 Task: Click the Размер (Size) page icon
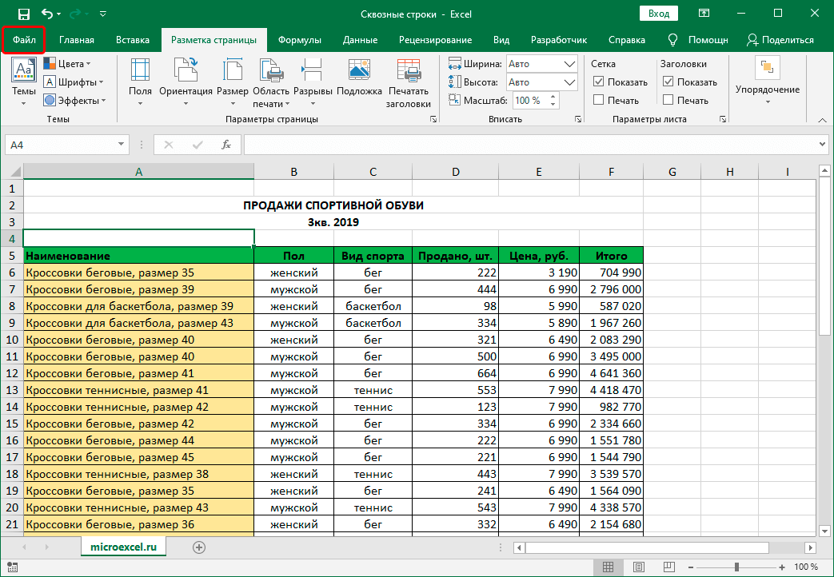(x=232, y=73)
